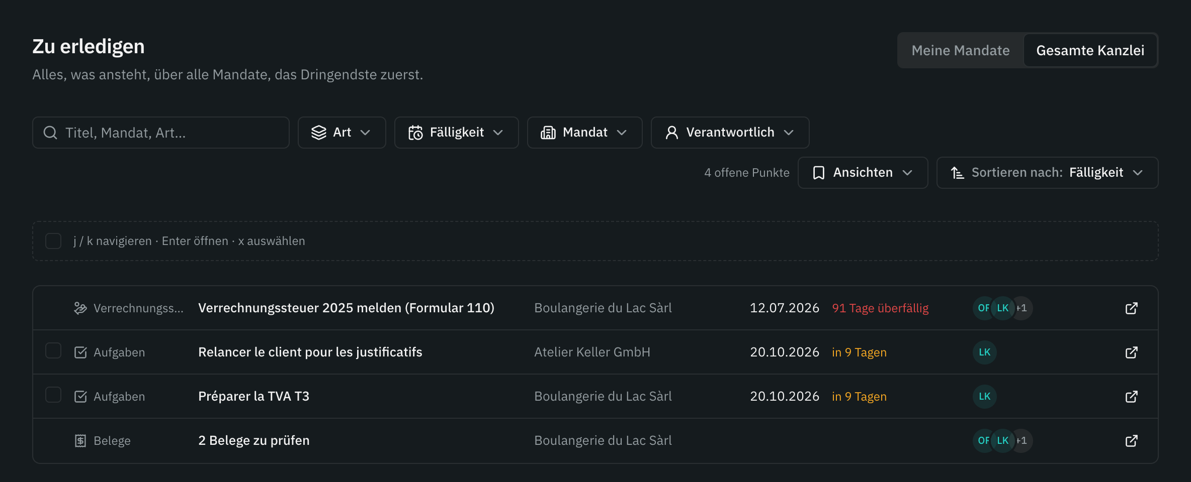Select the Gesamte Kanzlei tab

click(1090, 50)
